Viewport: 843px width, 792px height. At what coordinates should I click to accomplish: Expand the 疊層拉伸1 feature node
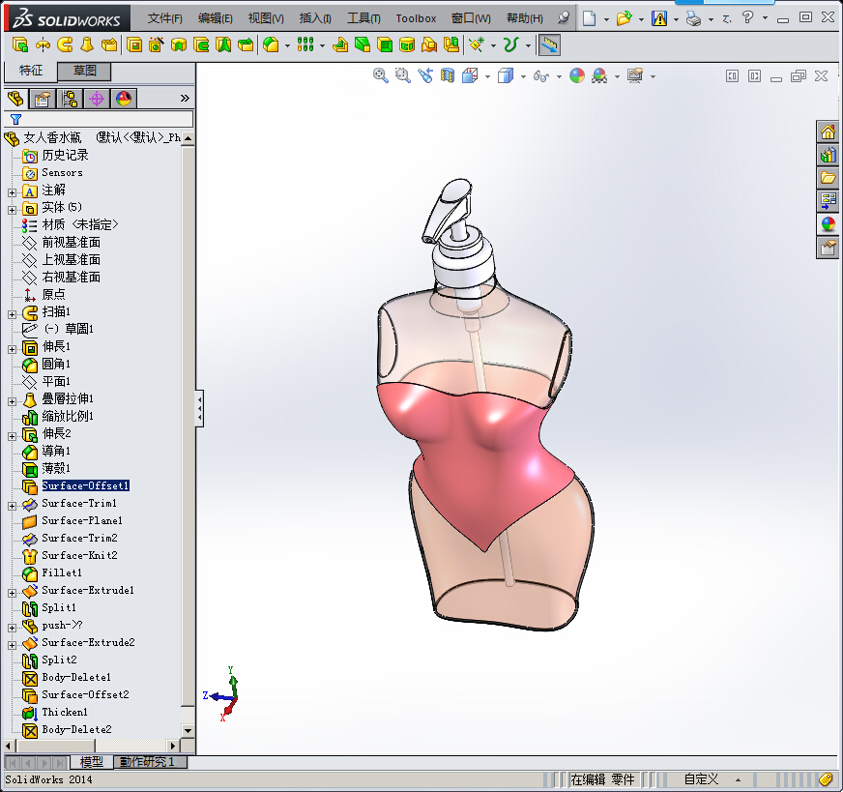[13, 401]
